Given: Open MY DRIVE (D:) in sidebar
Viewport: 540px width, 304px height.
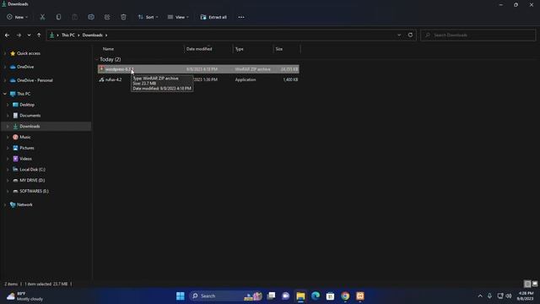Looking at the screenshot, I should click(32, 180).
